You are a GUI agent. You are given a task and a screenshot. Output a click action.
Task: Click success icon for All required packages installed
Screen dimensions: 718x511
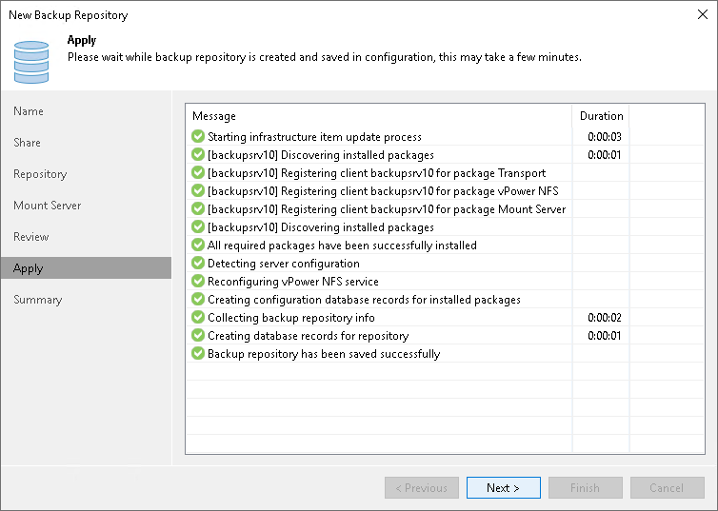[x=198, y=245]
